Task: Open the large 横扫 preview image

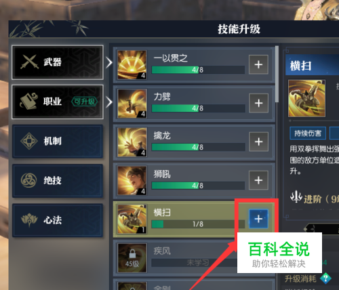Action: [306, 98]
